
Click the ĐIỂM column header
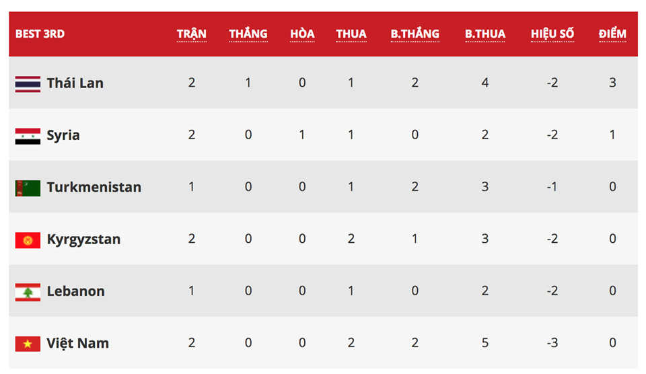click(x=612, y=34)
